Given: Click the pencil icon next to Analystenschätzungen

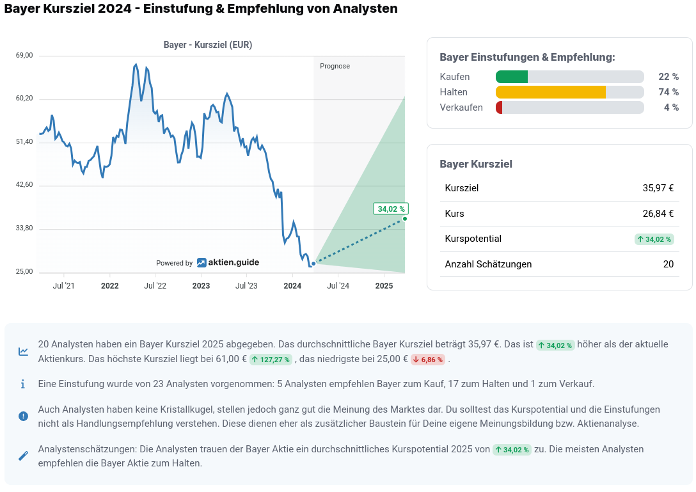Looking at the screenshot, I should click(23, 456).
